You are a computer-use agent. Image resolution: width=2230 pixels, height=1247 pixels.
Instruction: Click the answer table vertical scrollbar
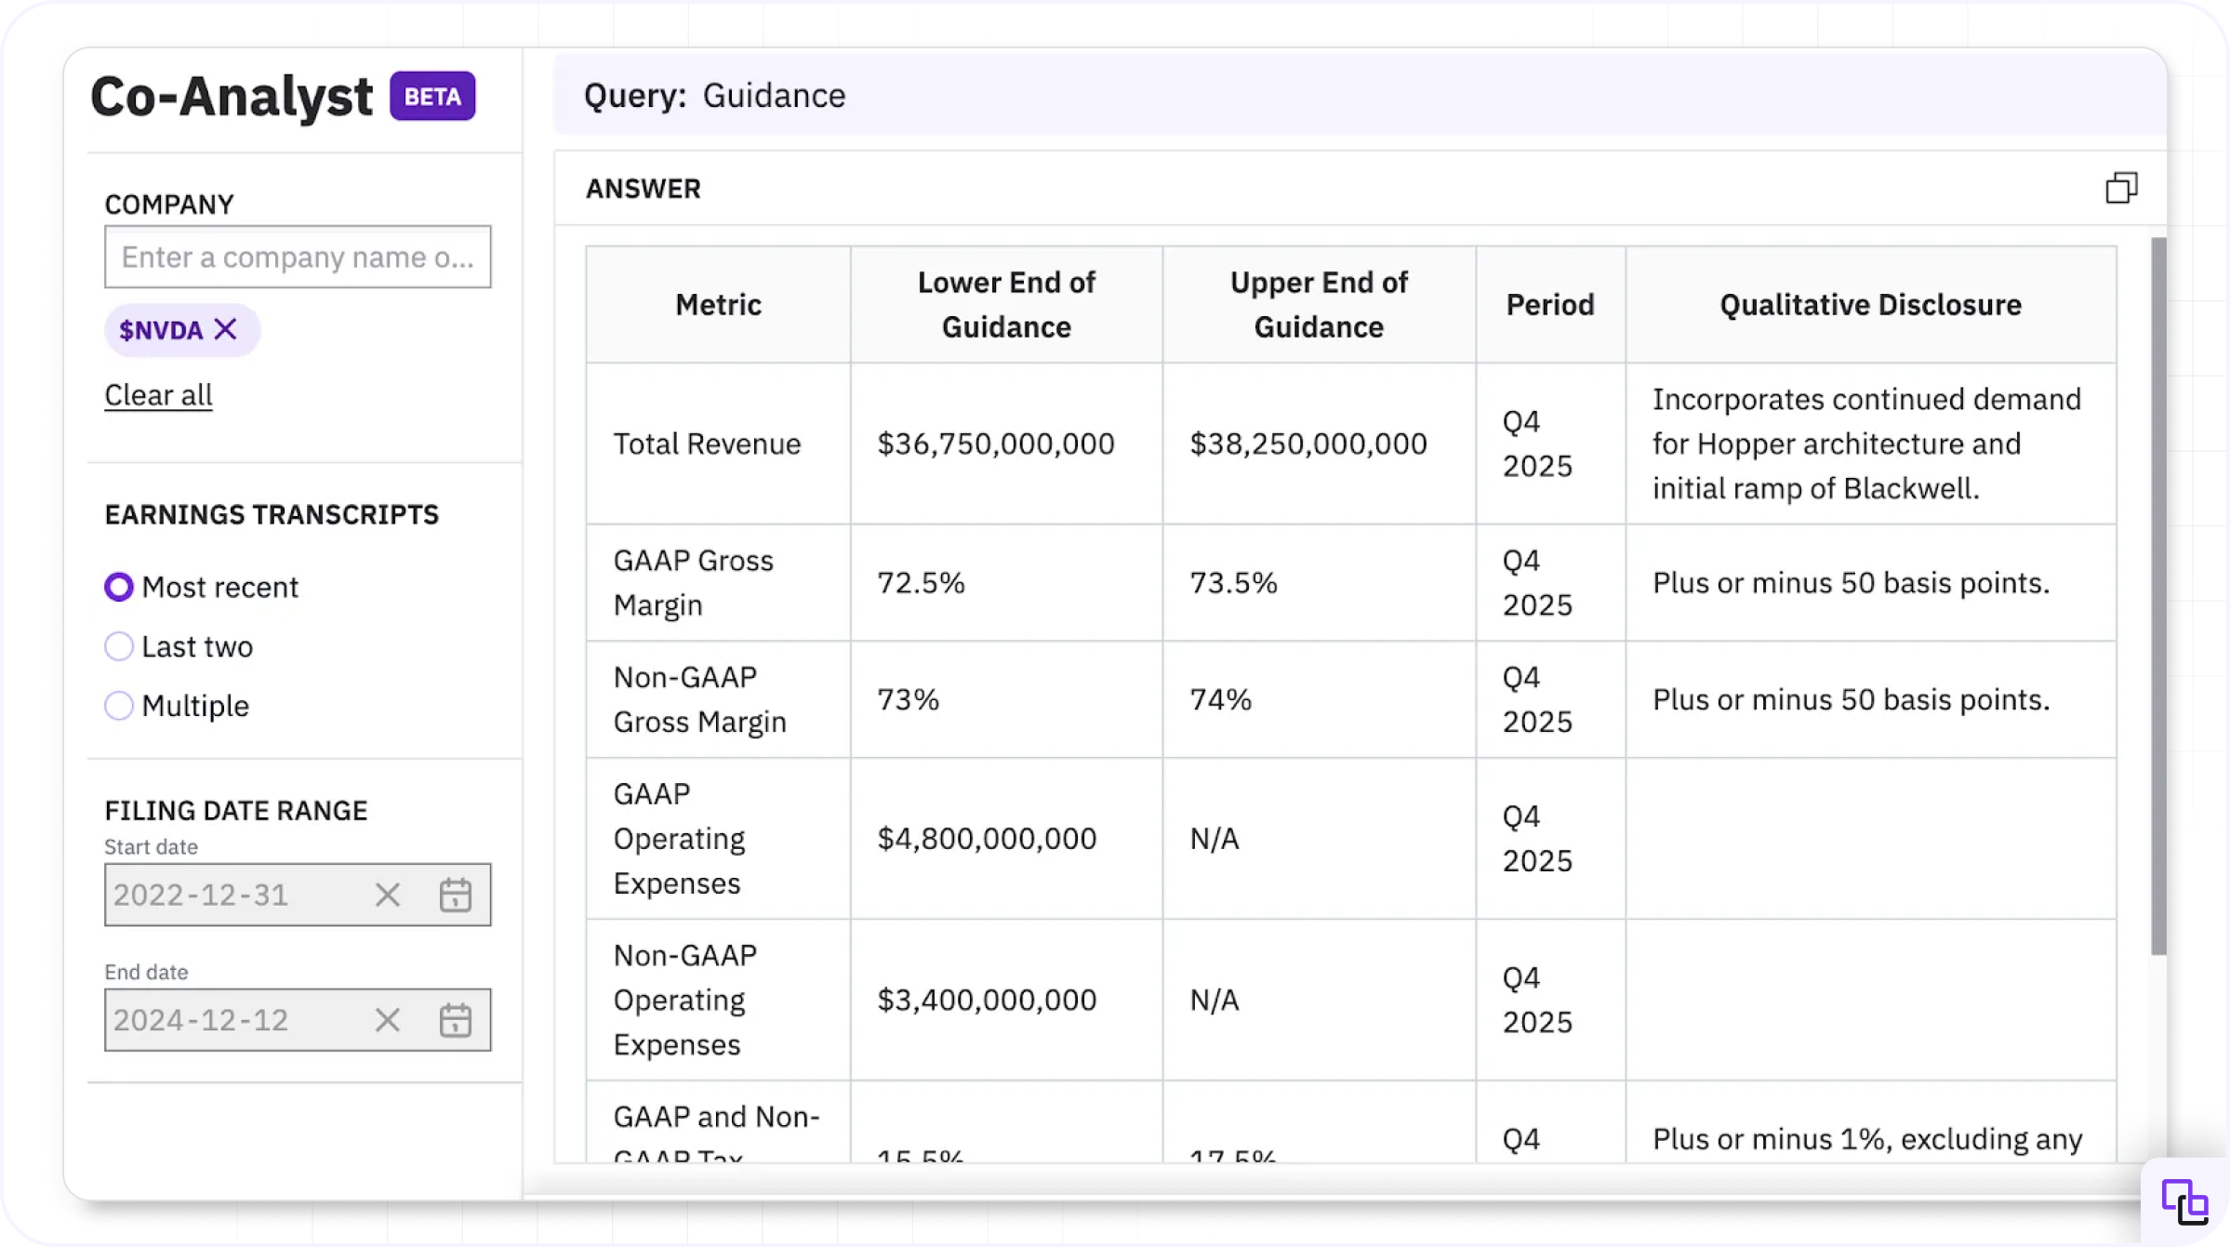[x=2158, y=595]
